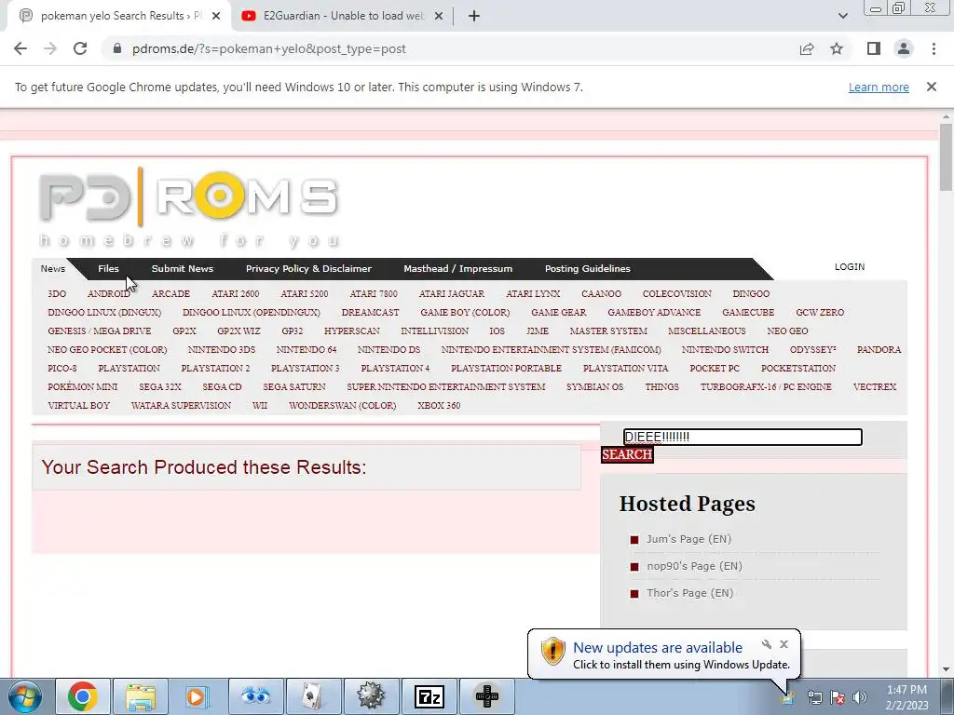Close the Windows Update balloon
Image resolution: width=954 pixels, height=715 pixels.
pos(784,644)
